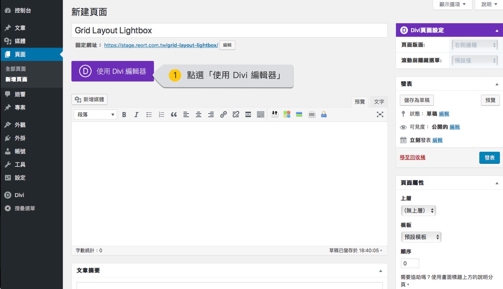Toggle italic formatting in editor toolbar
Viewport: 503px width, 289px height.
coord(136,114)
